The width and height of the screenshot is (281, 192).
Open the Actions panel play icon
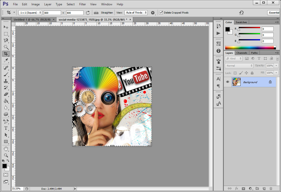pos(218,33)
